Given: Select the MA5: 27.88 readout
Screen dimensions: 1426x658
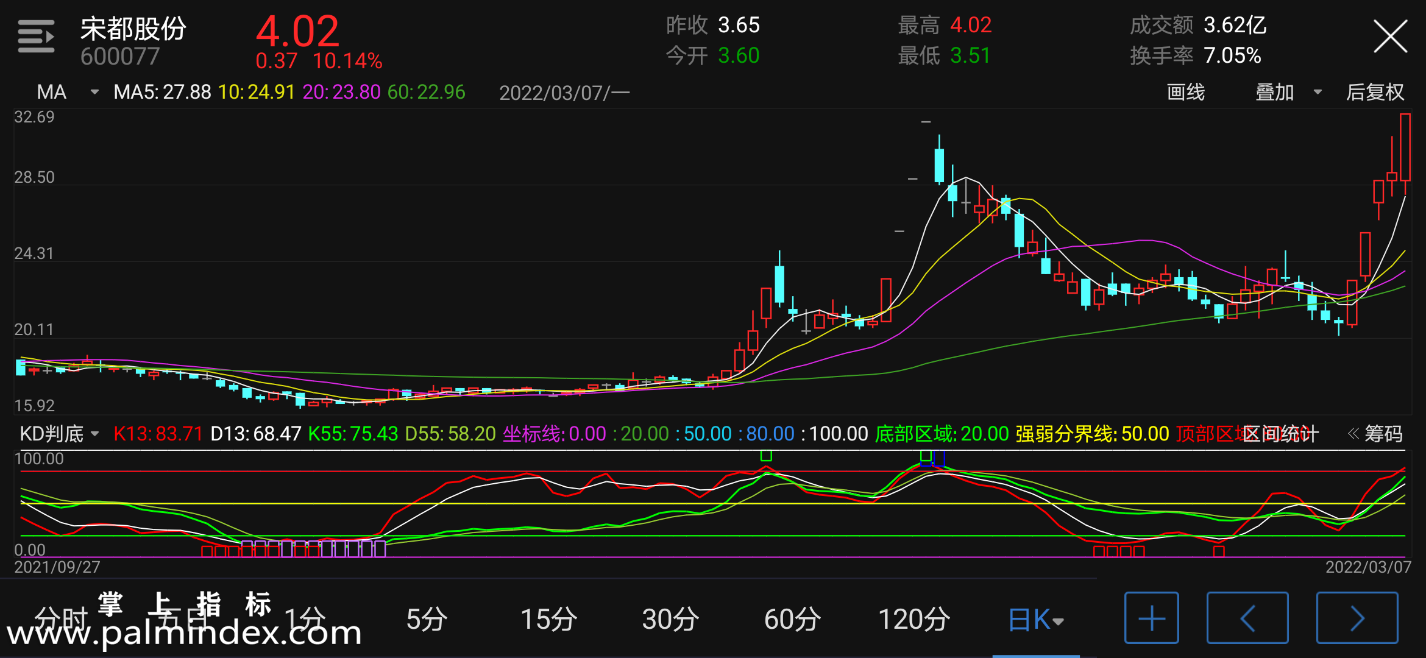Looking at the screenshot, I should point(162,92).
